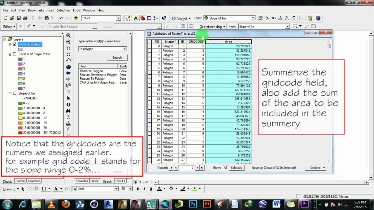Go back to the previous extent

tap(68, 73)
